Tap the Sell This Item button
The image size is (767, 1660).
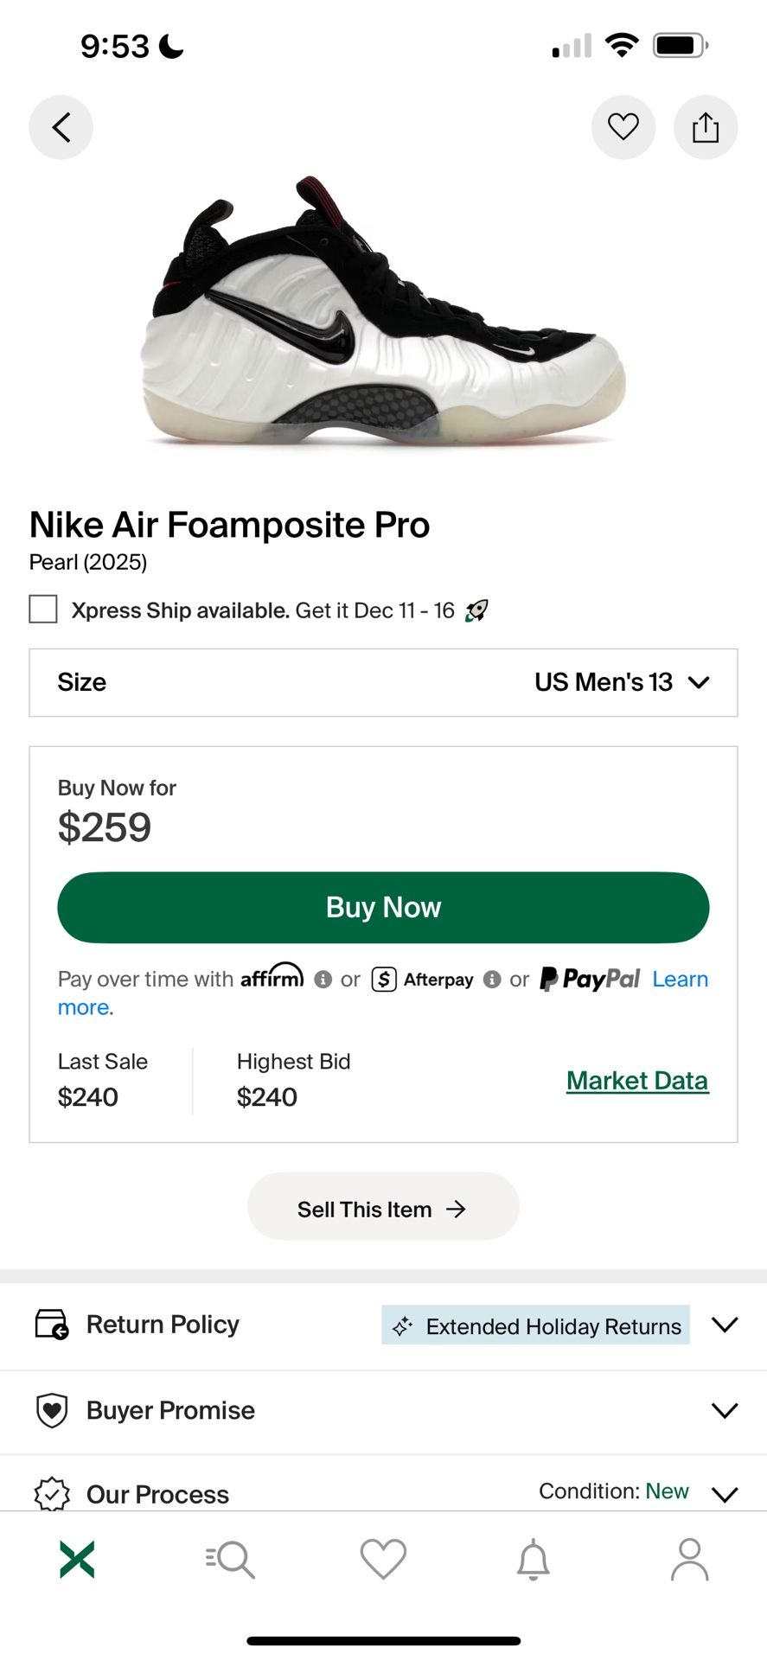click(x=383, y=1208)
